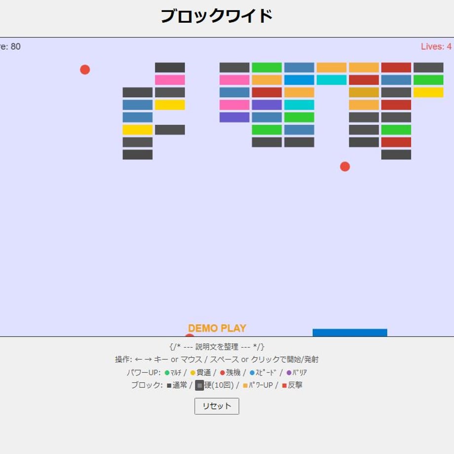Click the pink block in the left block group
Screen dimensions: 454x454
[170, 80]
